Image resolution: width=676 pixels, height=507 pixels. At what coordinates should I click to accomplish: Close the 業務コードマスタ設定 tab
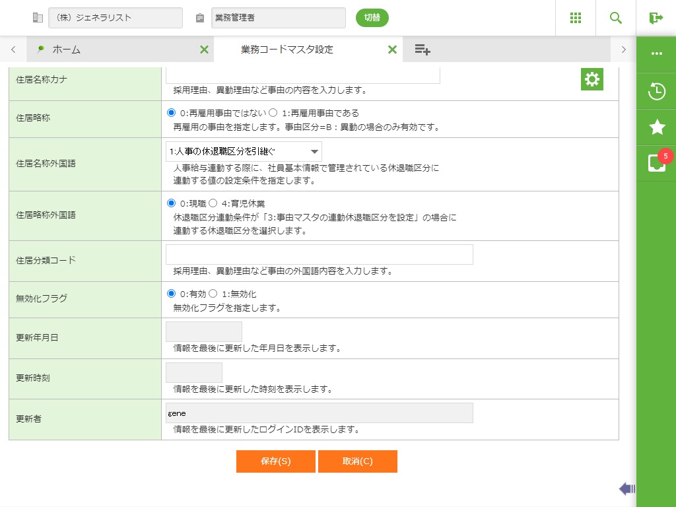pyautogui.click(x=392, y=50)
